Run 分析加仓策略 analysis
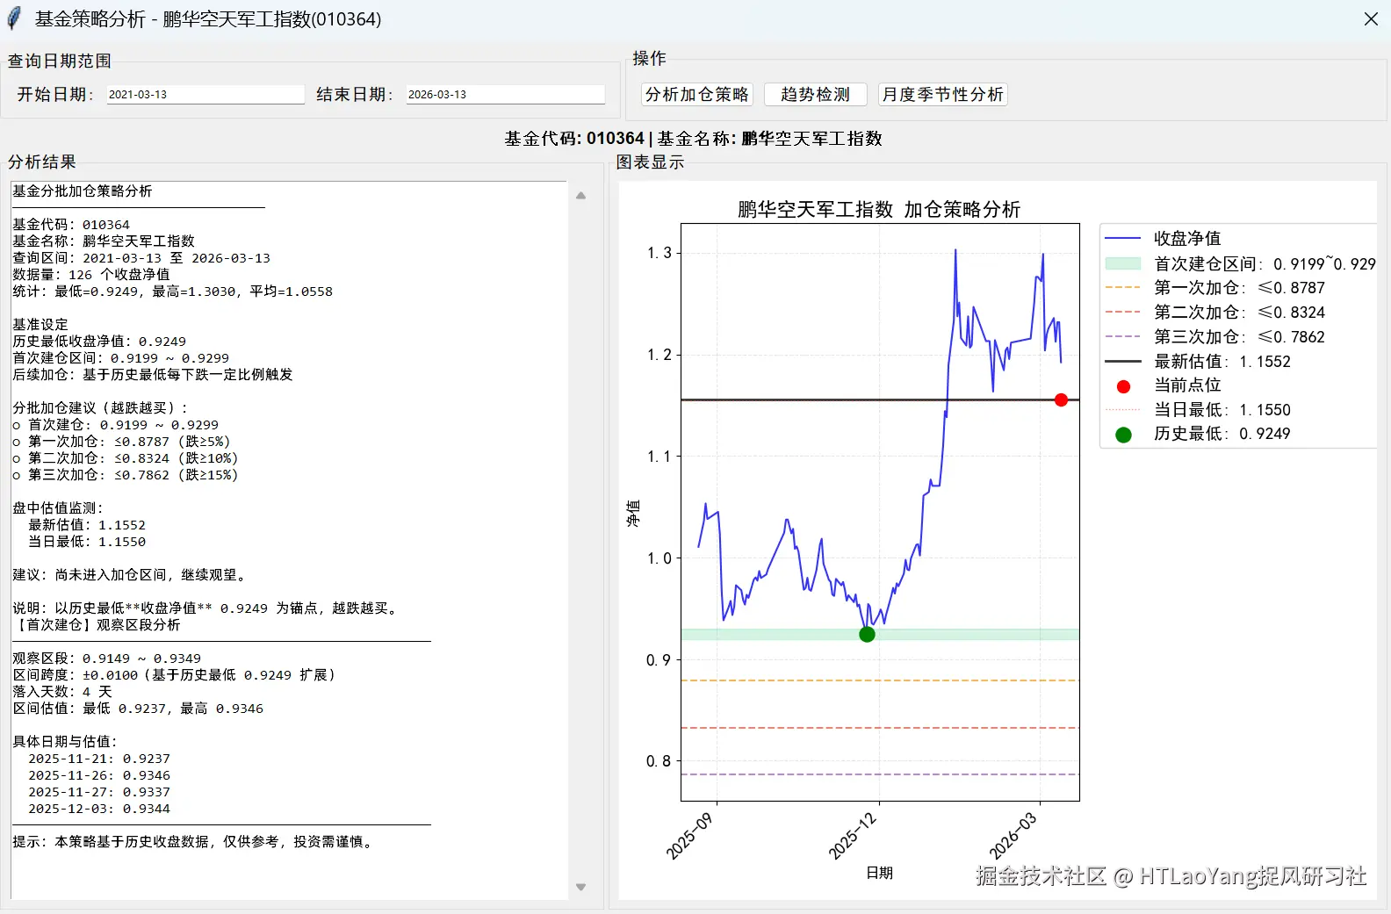1391x914 pixels. click(697, 94)
